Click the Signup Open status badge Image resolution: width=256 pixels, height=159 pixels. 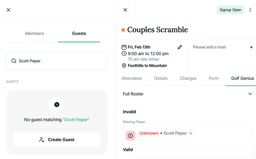[230, 10]
